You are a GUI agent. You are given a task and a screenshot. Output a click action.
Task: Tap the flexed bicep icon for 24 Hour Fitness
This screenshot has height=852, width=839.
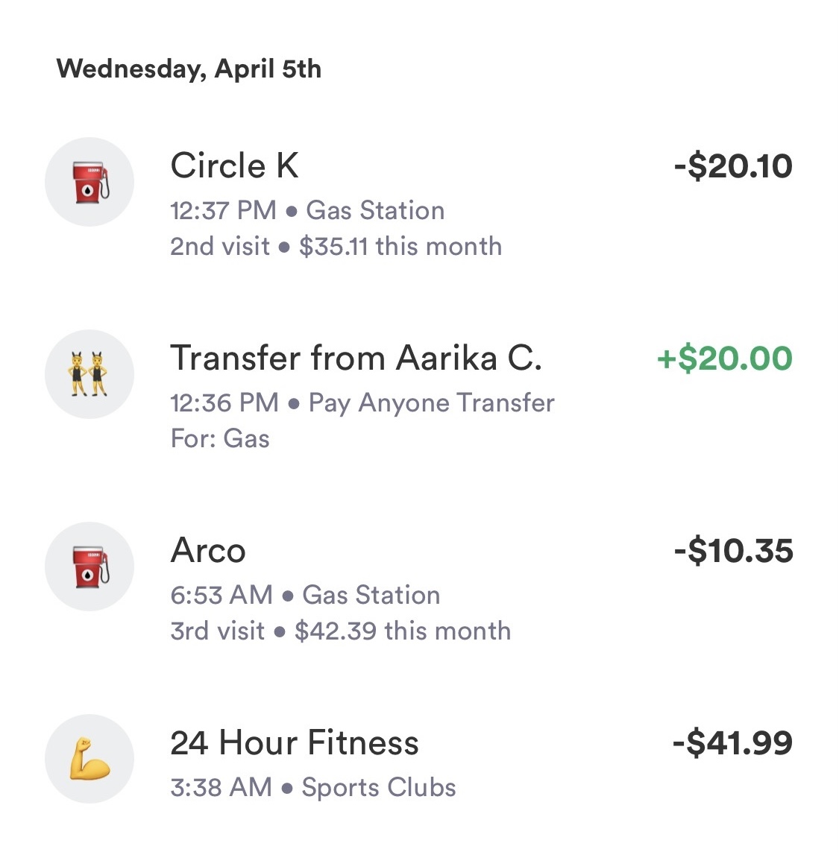pos(89,759)
